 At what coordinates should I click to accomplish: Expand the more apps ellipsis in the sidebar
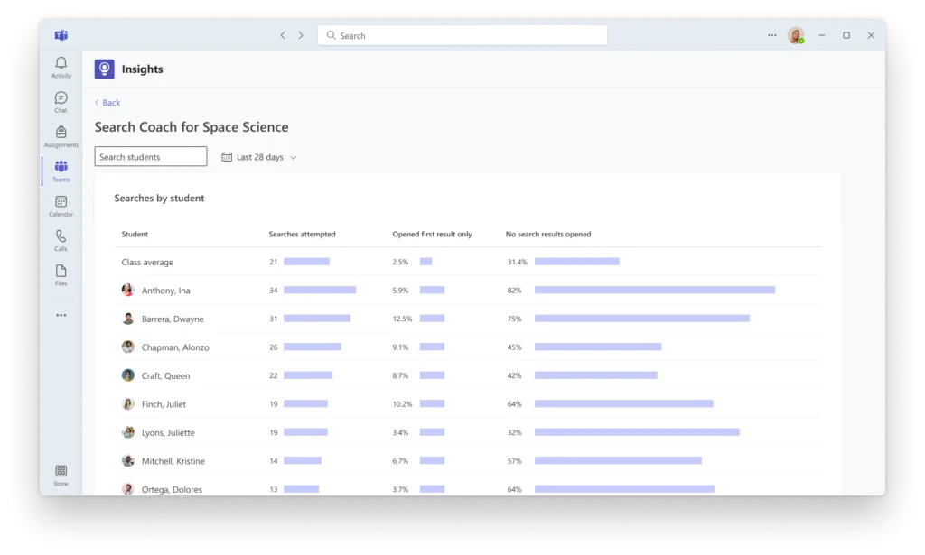coord(61,314)
